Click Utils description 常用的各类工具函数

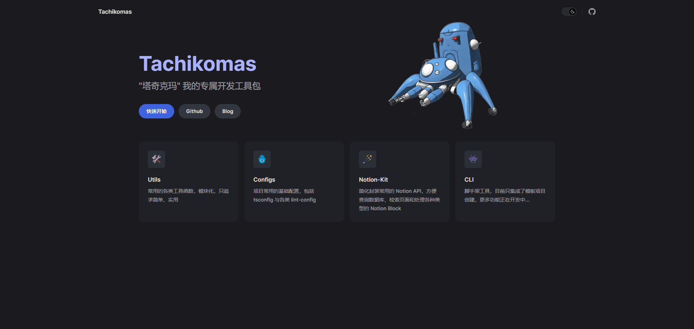click(x=188, y=195)
